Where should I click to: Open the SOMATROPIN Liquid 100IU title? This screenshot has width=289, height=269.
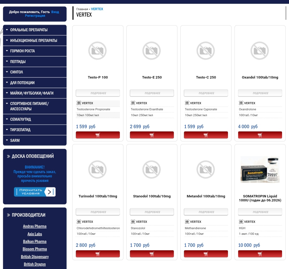pos(260,198)
